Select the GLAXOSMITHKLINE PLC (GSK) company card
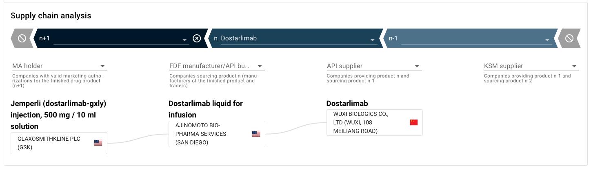Screen dimensions: 591x186 point(53,143)
